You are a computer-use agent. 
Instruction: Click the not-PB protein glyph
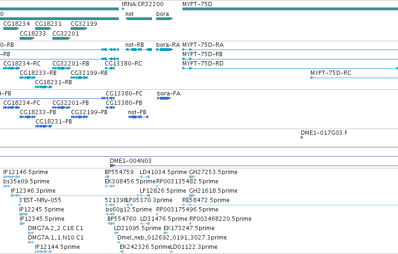pos(138,117)
